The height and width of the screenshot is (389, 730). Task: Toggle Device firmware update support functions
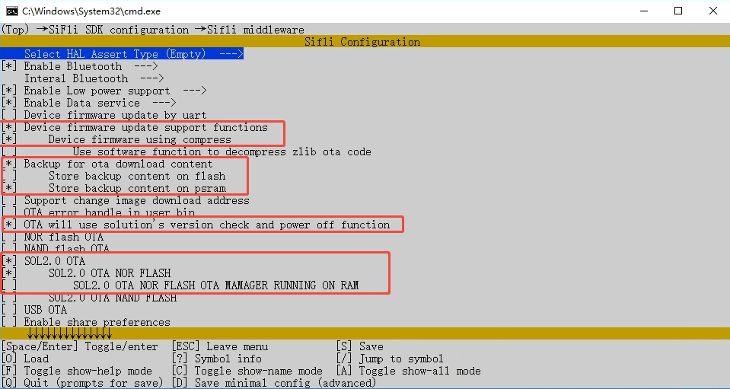(9, 127)
